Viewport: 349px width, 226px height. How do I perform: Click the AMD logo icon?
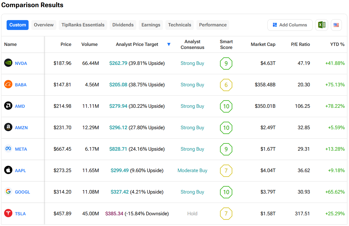point(8,106)
